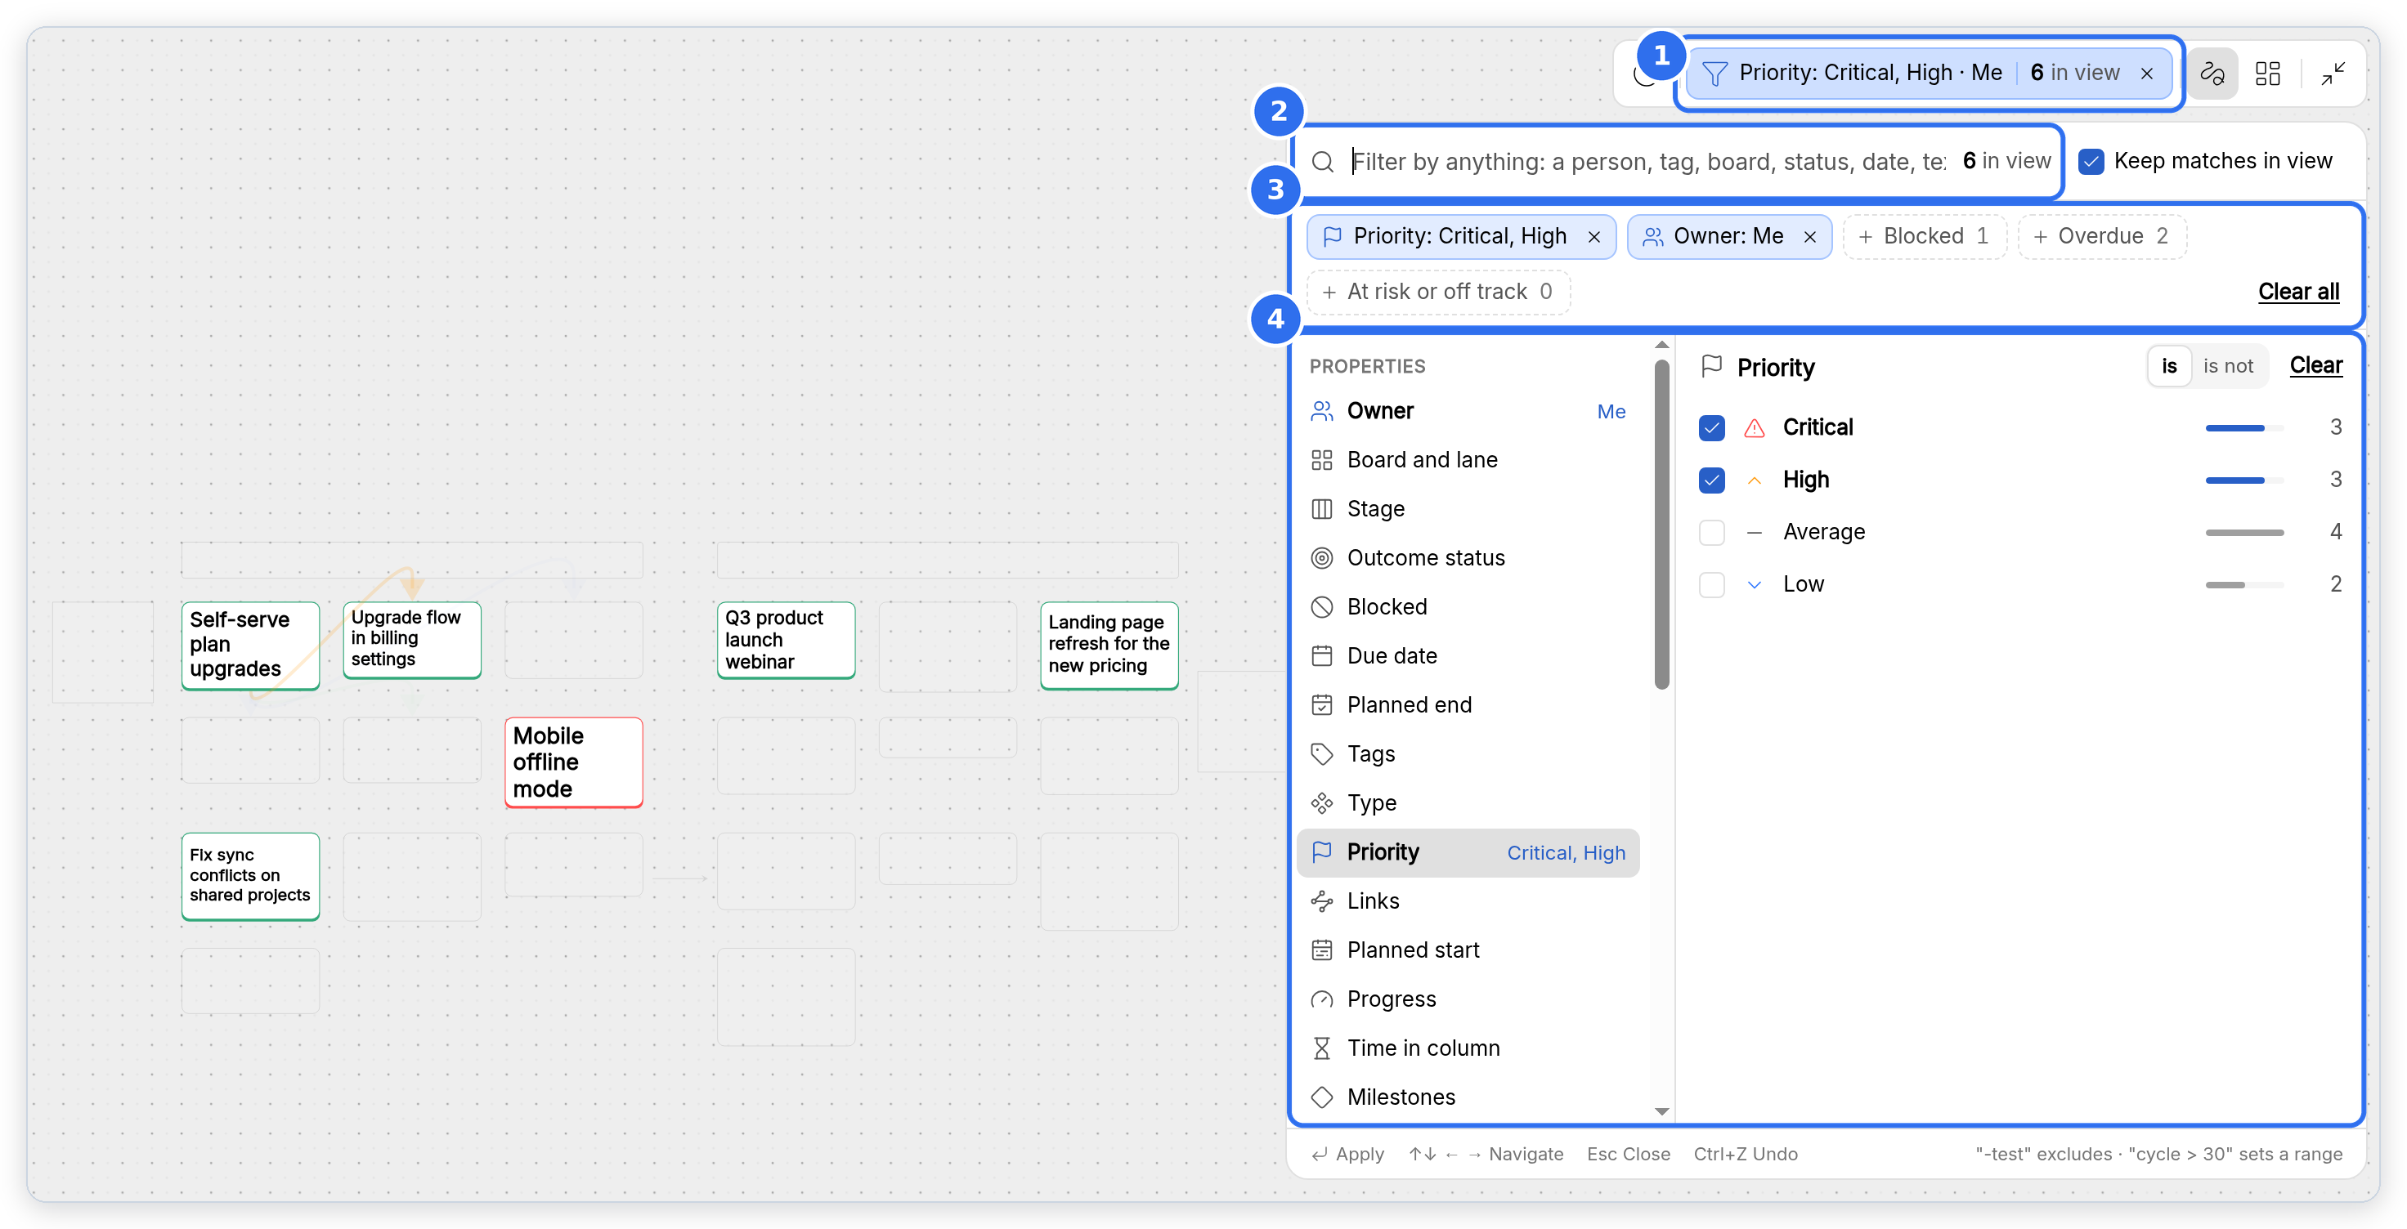This screenshot has height=1229, width=2407.
Task: Uncheck Keep matches in view
Action: coord(2091,162)
